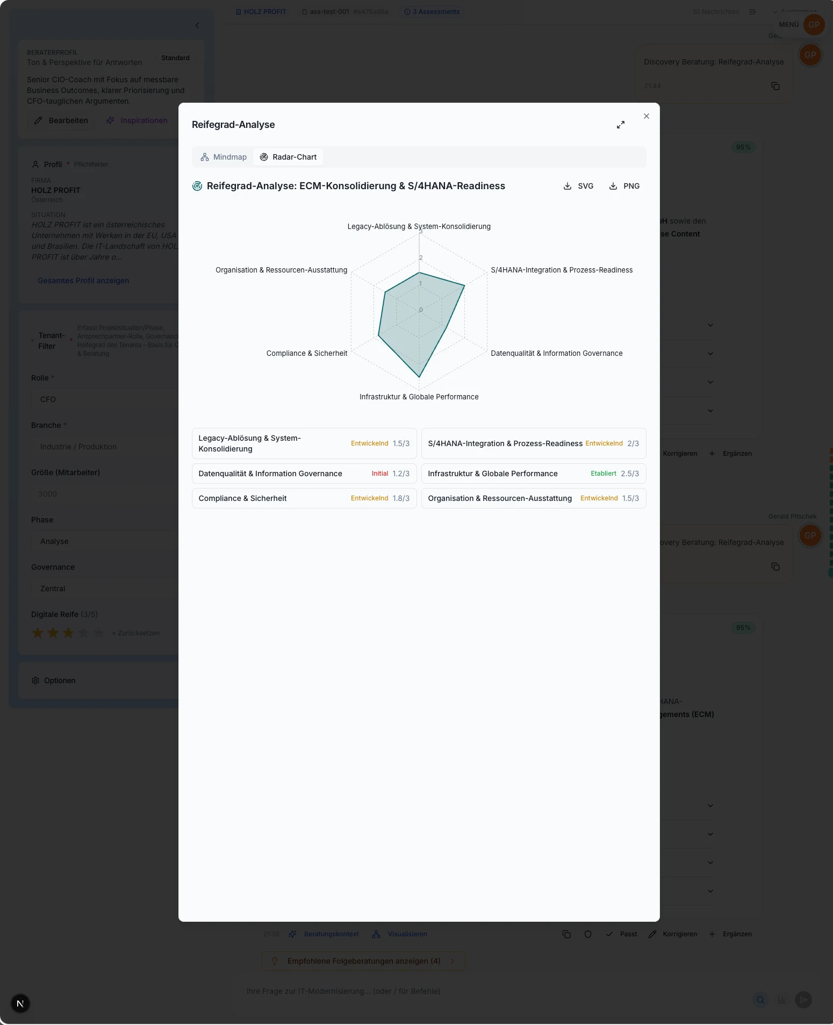Viewport: 833px width, 1025px height.
Task: Select the Radar-Chart tab
Action: [288, 157]
